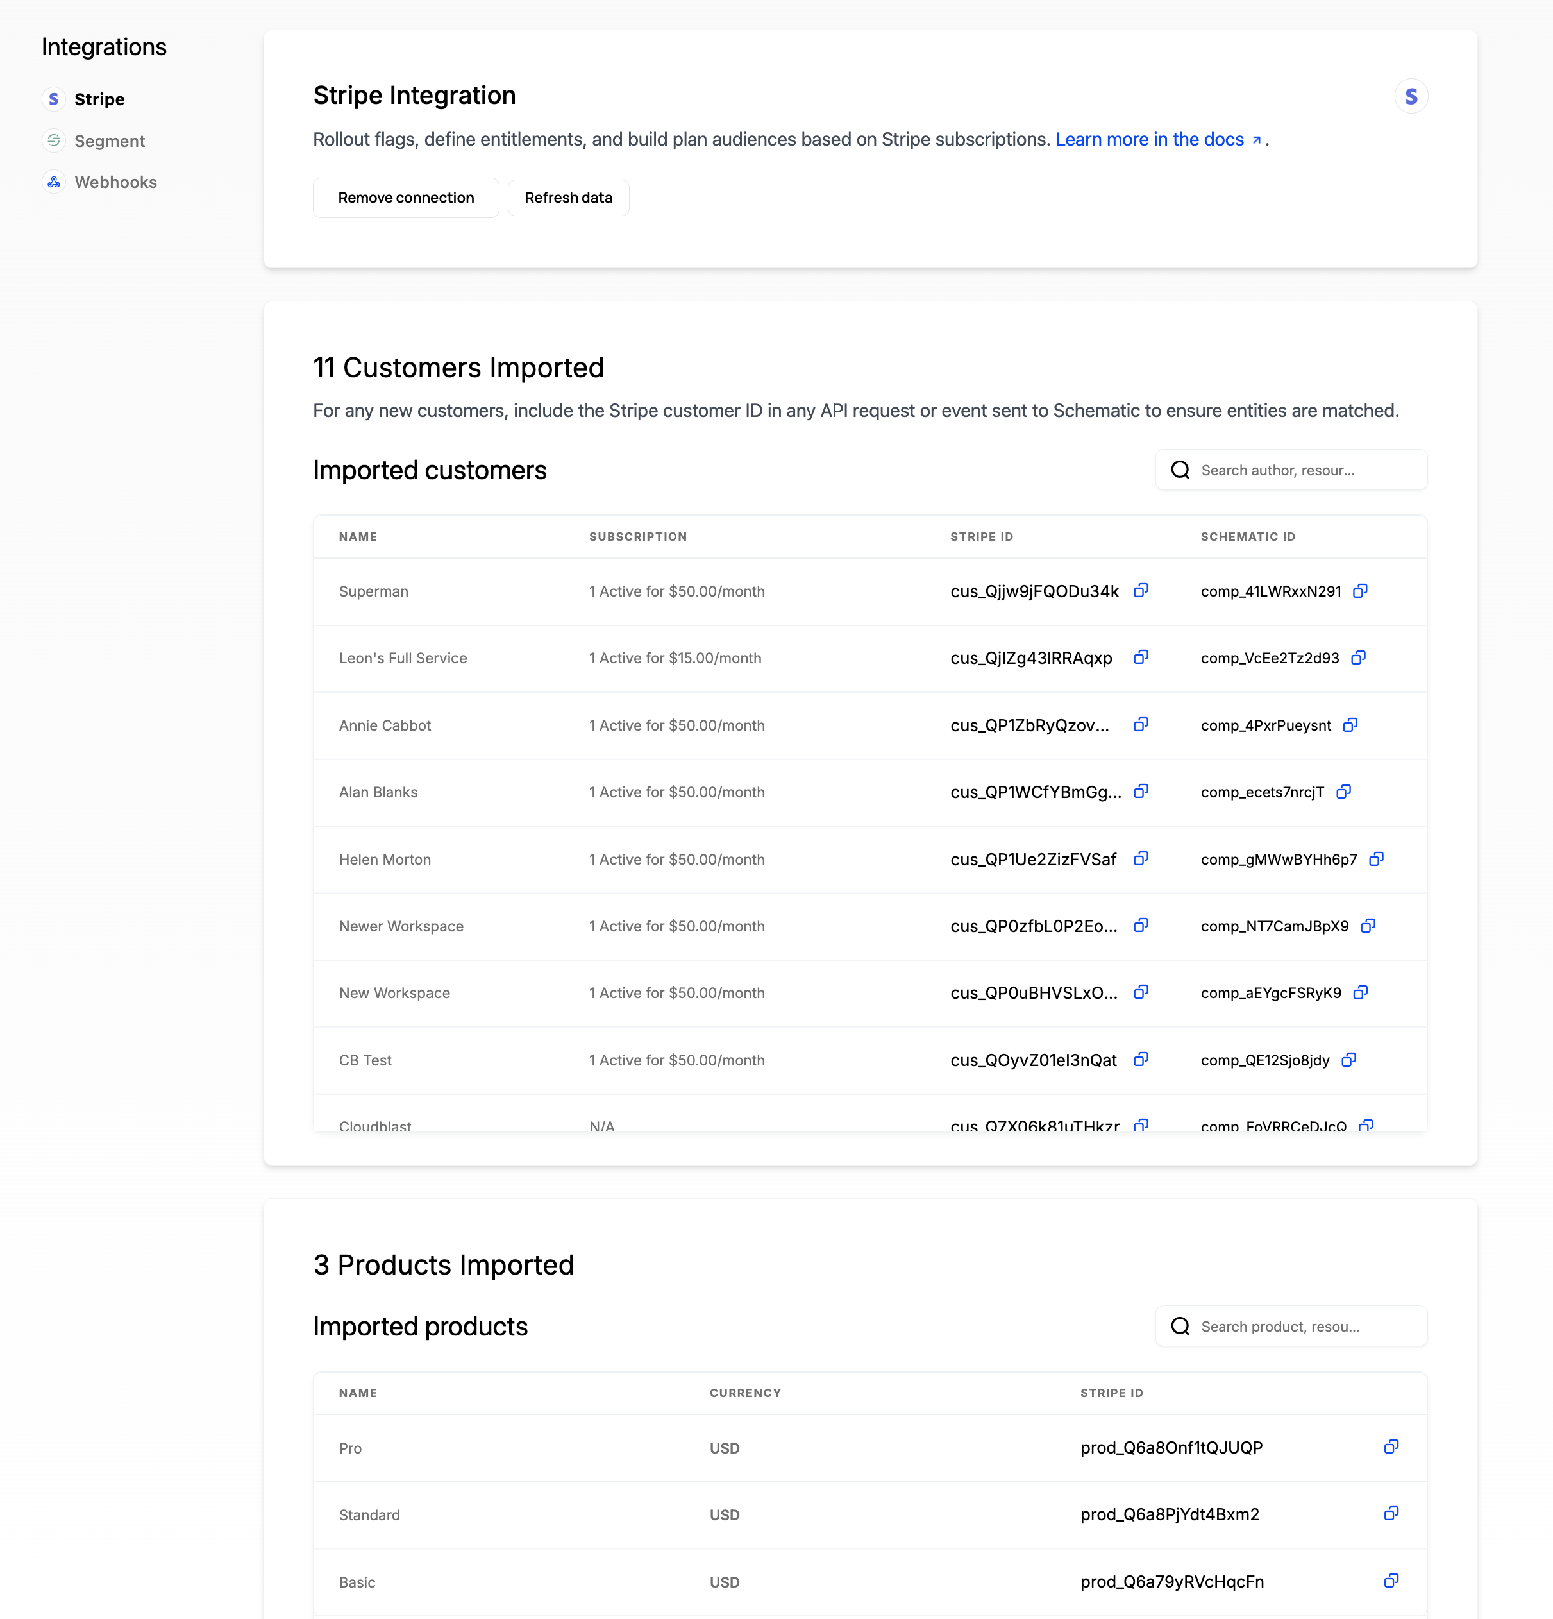
Task: Copy Leon's Full Service Schematic ID
Action: (x=1359, y=657)
